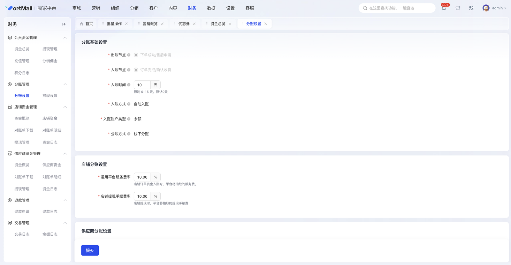The width and height of the screenshot is (511, 265).
Task: Open the 营销 top menu
Action: pos(96,8)
